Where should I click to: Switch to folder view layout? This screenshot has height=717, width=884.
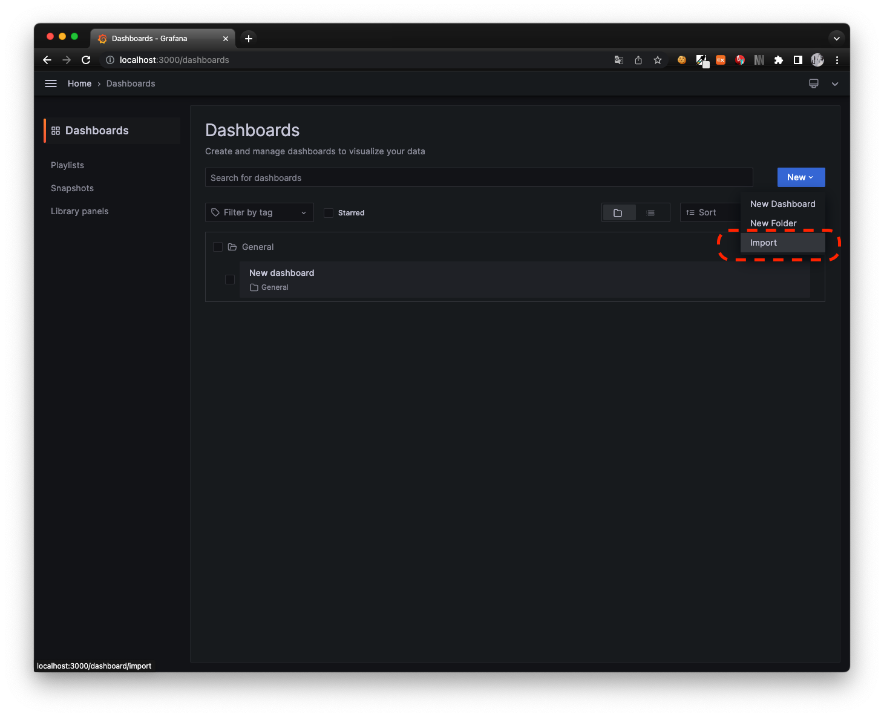(618, 213)
